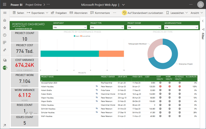This screenshot has height=129, width=206.
Task: Click the user account avatar
Action: tap(200, 5)
